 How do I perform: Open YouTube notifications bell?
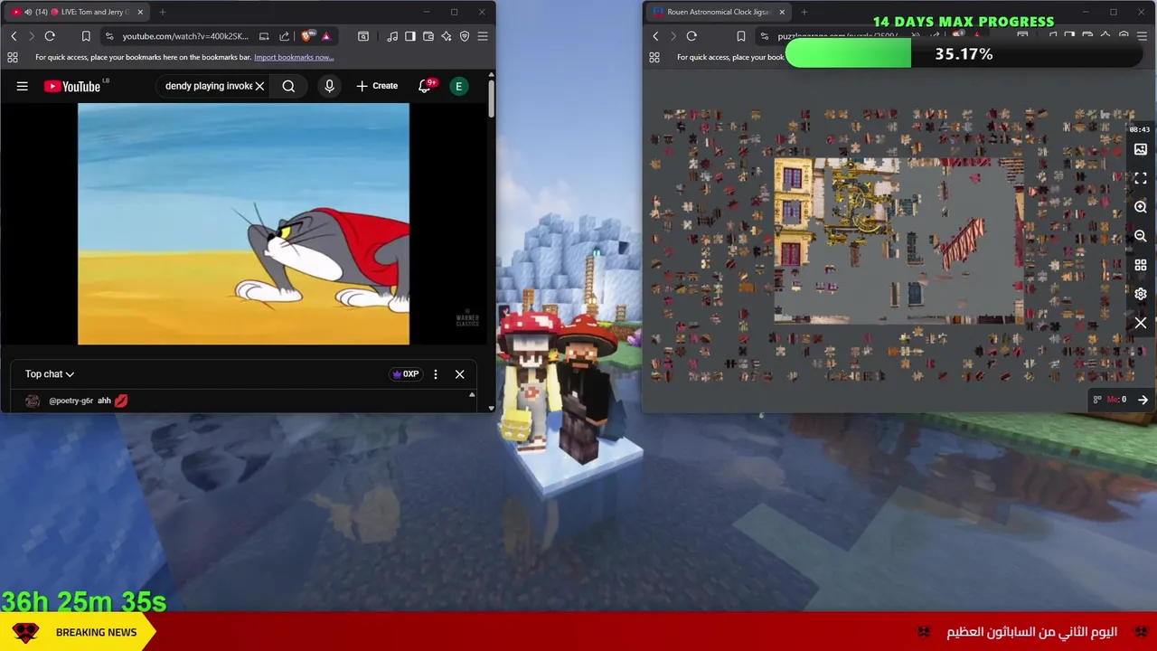click(x=425, y=86)
